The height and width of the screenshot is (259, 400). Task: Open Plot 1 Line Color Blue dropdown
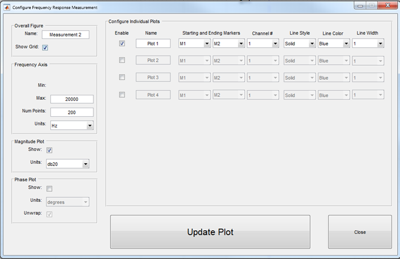click(333, 44)
